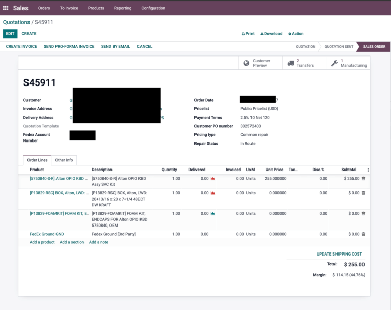Delete the first order line for $255.00
This screenshot has height=310, width=391.
click(363, 179)
